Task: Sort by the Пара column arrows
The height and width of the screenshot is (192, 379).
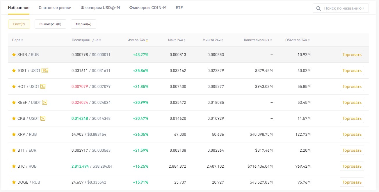Action: [x=22, y=40]
